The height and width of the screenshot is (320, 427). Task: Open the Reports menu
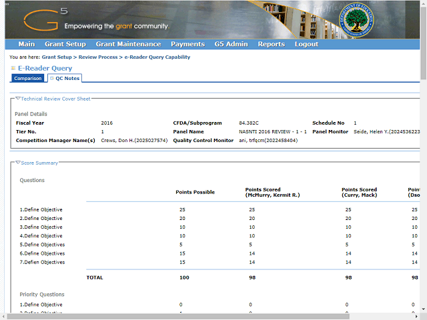pyautogui.click(x=271, y=44)
